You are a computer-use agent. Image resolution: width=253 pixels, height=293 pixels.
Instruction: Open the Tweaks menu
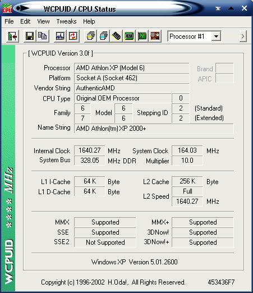tap(66, 21)
